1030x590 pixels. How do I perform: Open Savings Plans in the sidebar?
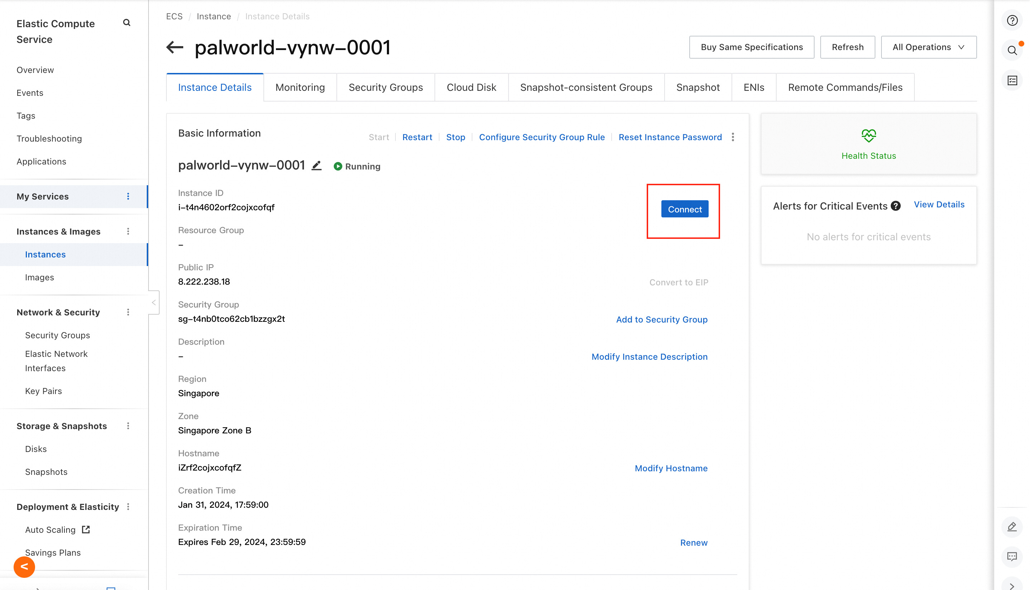pos(53,553)
